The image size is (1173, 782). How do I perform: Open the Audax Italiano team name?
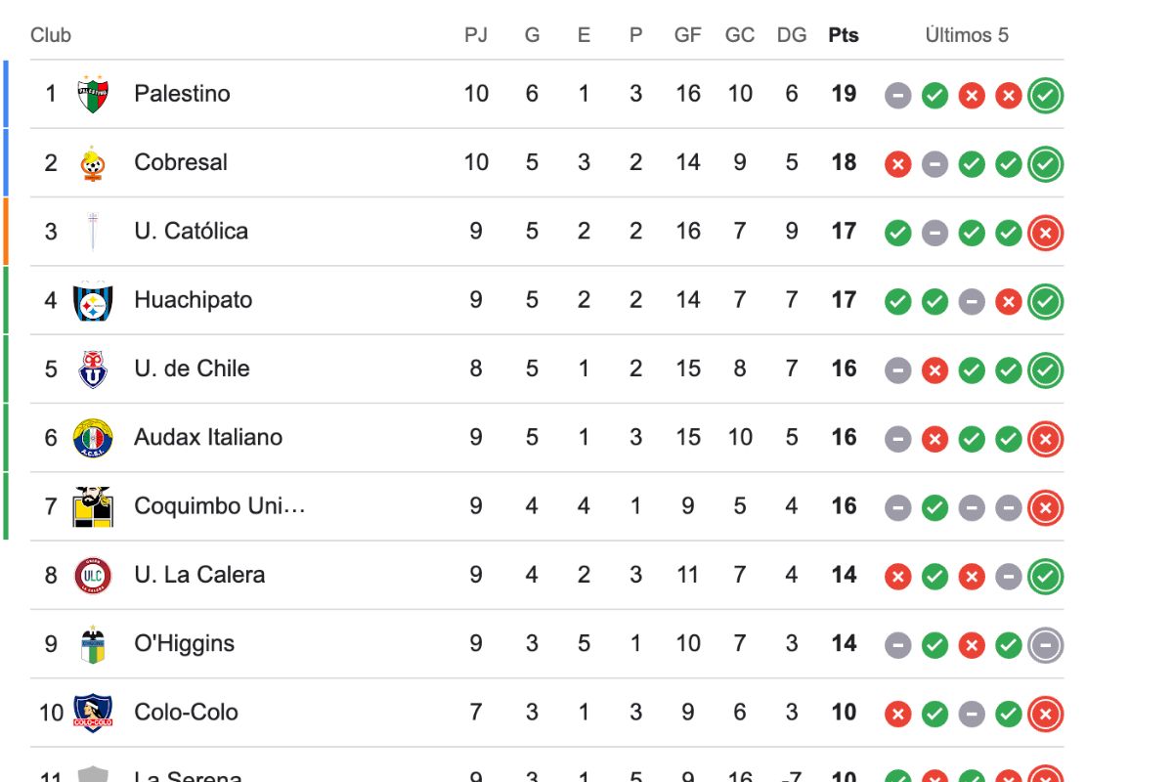coord(208,437)
